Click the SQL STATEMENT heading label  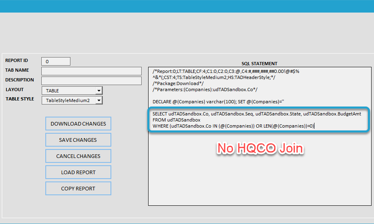tap(259, 64)
